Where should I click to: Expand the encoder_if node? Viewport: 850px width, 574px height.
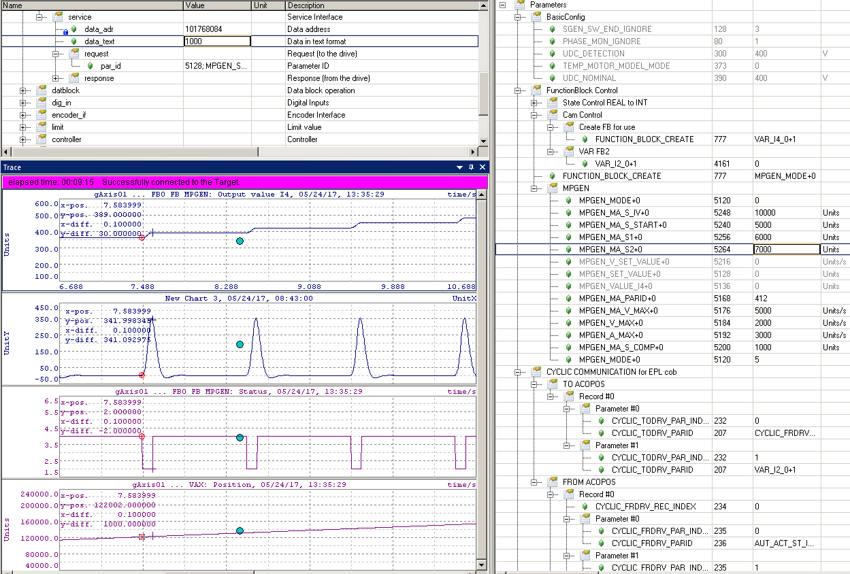(23, 115)
